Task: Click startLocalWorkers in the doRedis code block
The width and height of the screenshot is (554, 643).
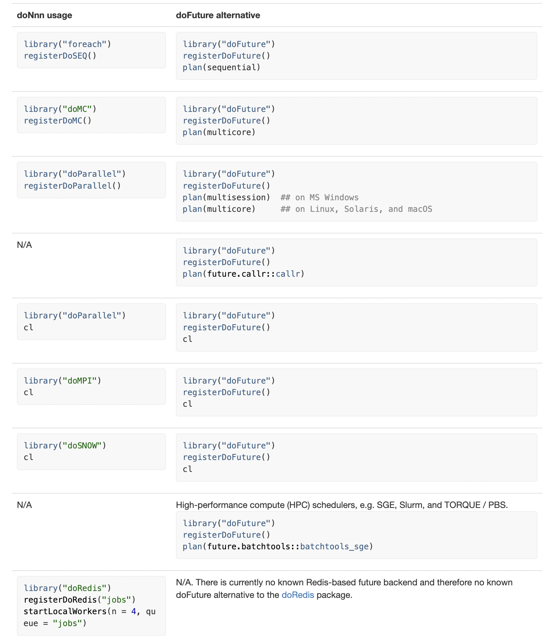Action: pyautogui.click(x=65, y=611)
